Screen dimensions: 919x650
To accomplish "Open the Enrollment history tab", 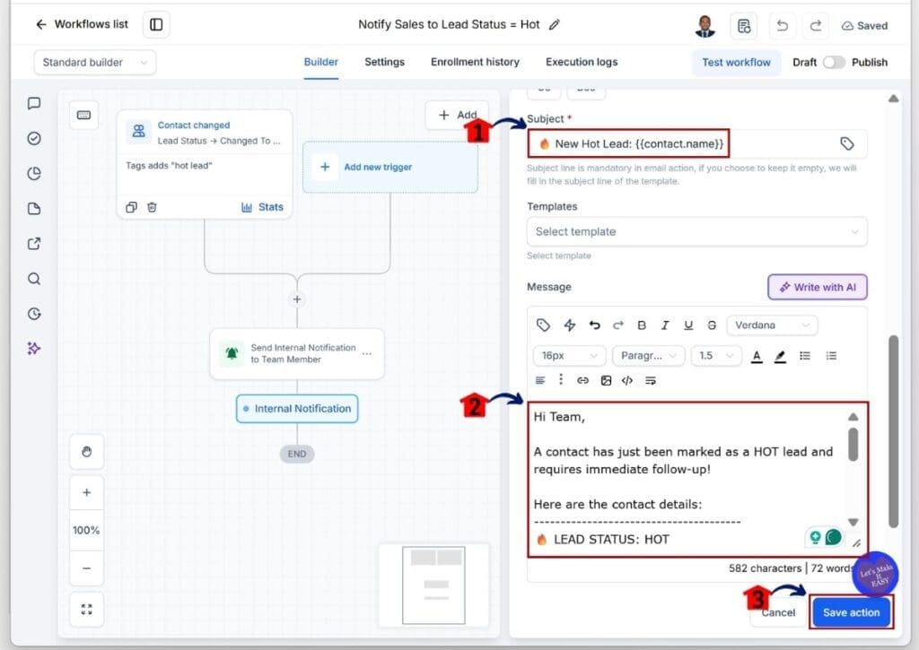I will point(475,62).
